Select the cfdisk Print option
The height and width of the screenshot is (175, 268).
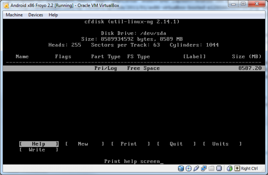click(x=131, y=144)
